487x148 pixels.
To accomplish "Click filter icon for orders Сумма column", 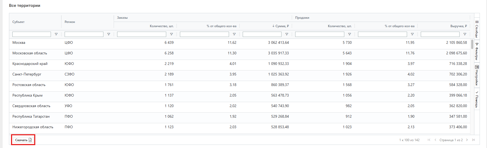I will pos(287,34).
